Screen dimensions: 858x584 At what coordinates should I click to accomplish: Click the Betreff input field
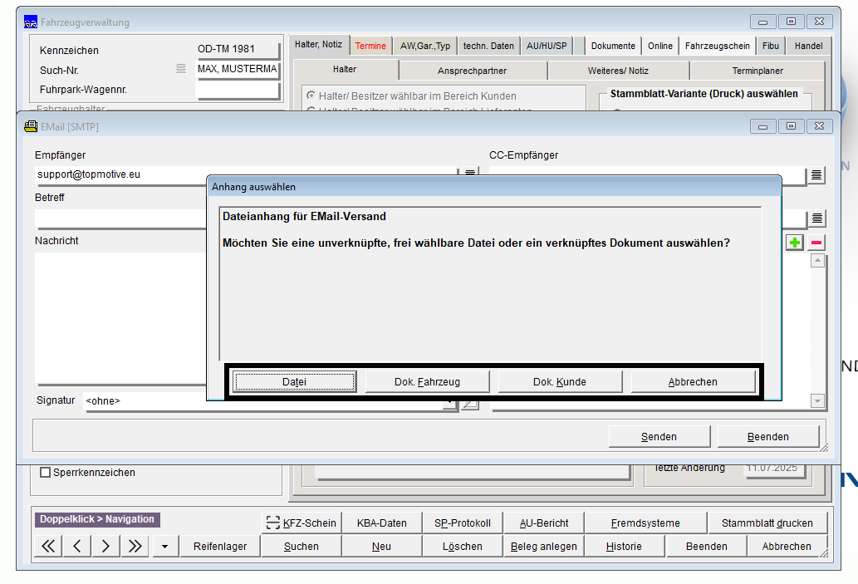(120, 218)
